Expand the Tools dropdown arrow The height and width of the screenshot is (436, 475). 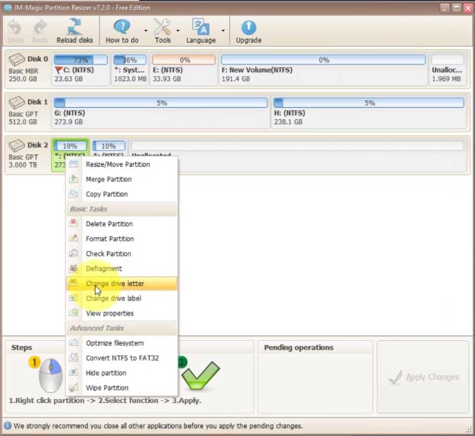coord(178,31)
